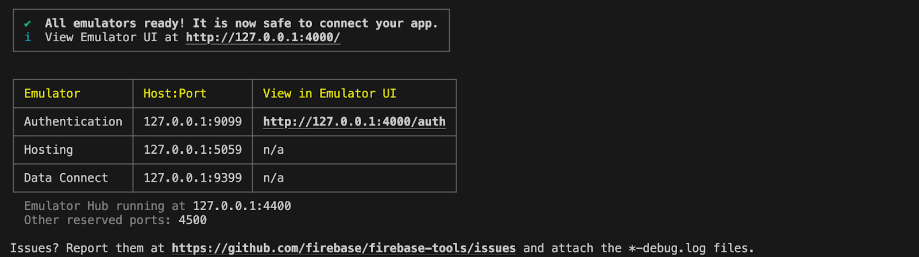Click the blue info "i" icon

click(27, 37)
